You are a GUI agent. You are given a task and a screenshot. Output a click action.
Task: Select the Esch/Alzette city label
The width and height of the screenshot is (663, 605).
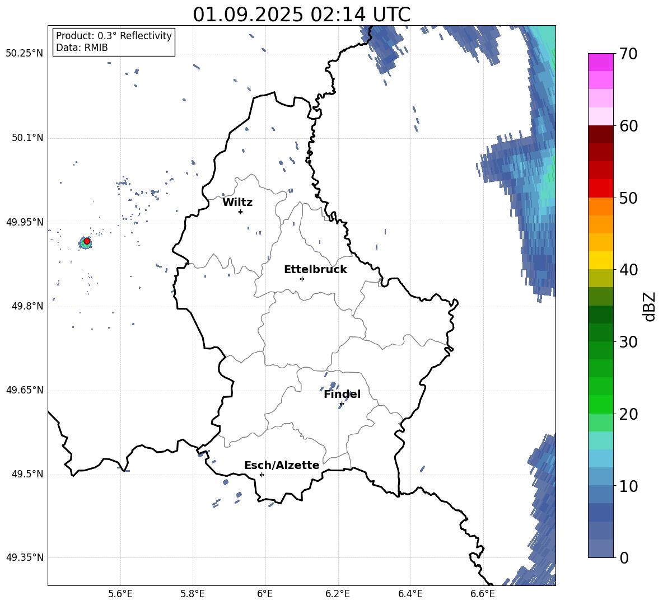[x=282, y=465]
